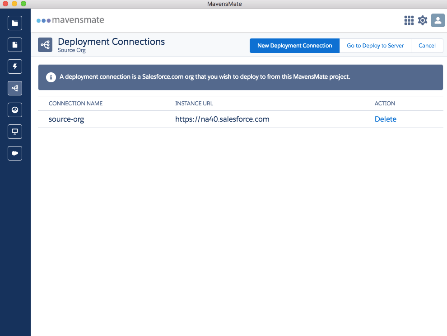Select the lightning bolt sidebar icon
The width and height of the screenshot is (447, 336).
(15, 66)
